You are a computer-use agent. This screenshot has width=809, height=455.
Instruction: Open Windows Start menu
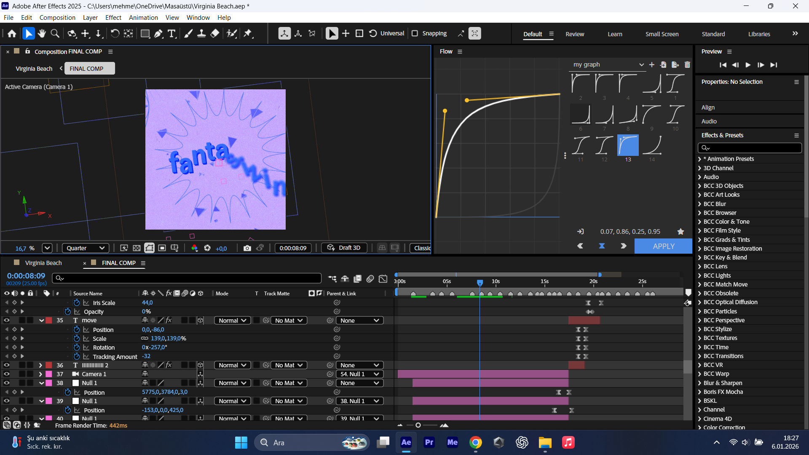(x=241, y=442)
